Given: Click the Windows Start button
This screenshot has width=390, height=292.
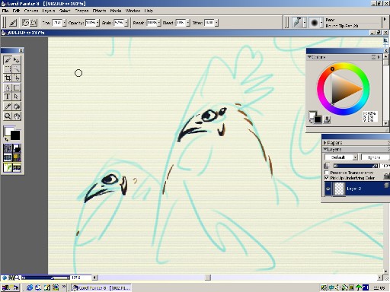Looking at the screenshot, I should pyautogui.click(x=10, y=287).
